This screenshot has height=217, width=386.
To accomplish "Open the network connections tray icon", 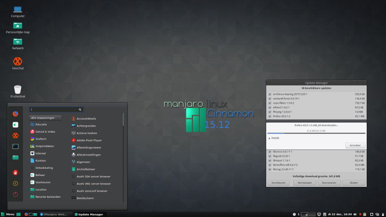I will [377, 214].
